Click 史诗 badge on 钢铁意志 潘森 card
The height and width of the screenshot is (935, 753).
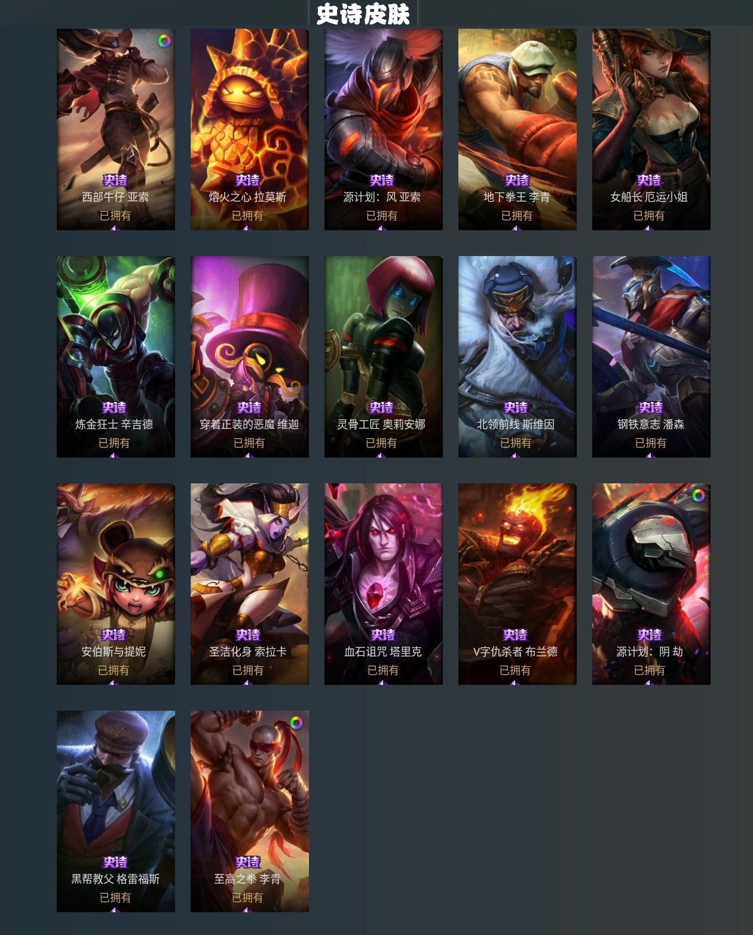[651, 407]
